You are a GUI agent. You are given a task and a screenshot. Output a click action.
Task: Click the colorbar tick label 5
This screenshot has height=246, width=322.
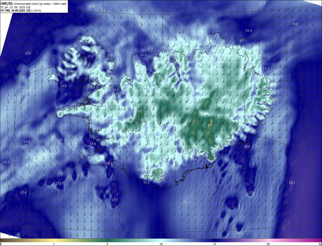click(107, 244)
